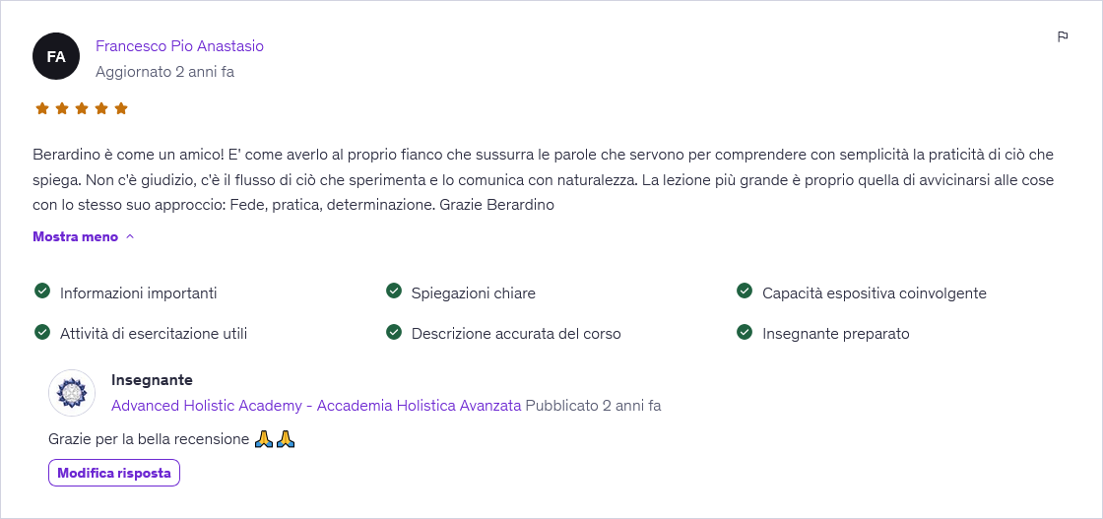Collapse review with Mostra meno
Viewport: 1103px width, 519px height.
75,236
